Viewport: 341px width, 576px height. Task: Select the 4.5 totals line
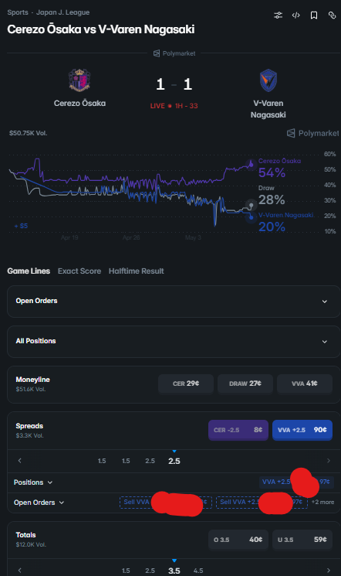pos(198,571)
